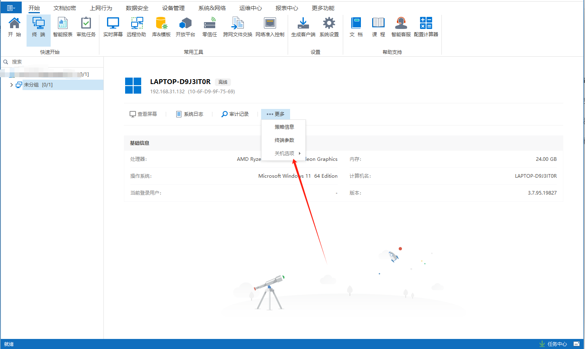Image resolution: width=585 pixels, height=349 pixels.
Task: Open the 系统&网络 tab
Action: pos(212,8)
